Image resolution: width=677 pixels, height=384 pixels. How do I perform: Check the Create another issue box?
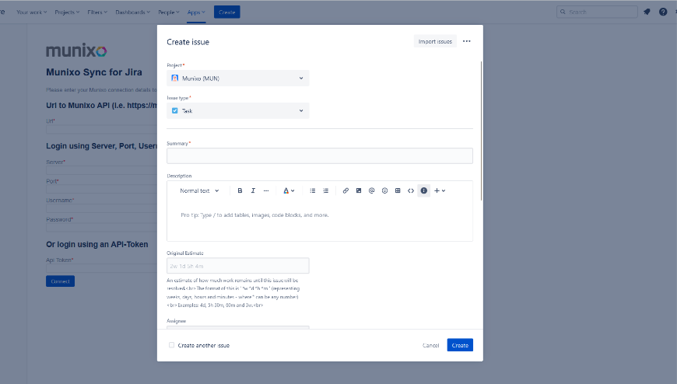click(x=171, y=345)
